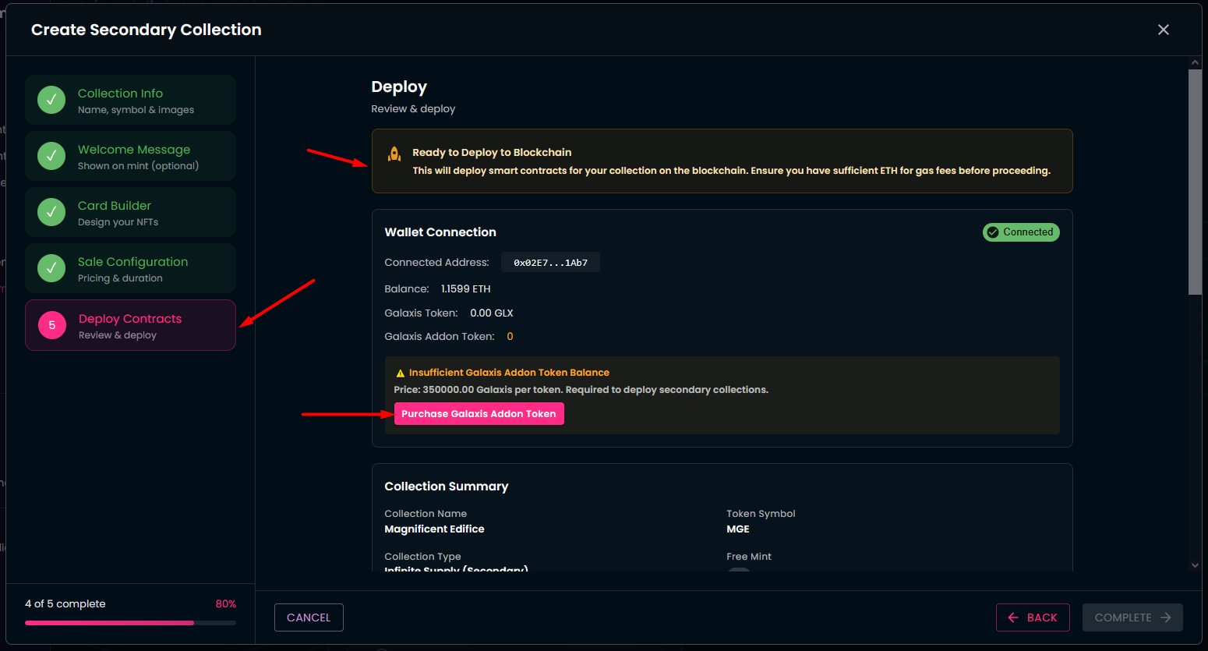Viewport: 1208px width, 651px height.
Task: Click the Complete button
Action: point(1132,617)
